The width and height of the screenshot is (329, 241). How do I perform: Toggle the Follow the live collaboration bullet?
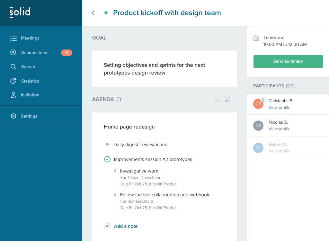[115, 194]
